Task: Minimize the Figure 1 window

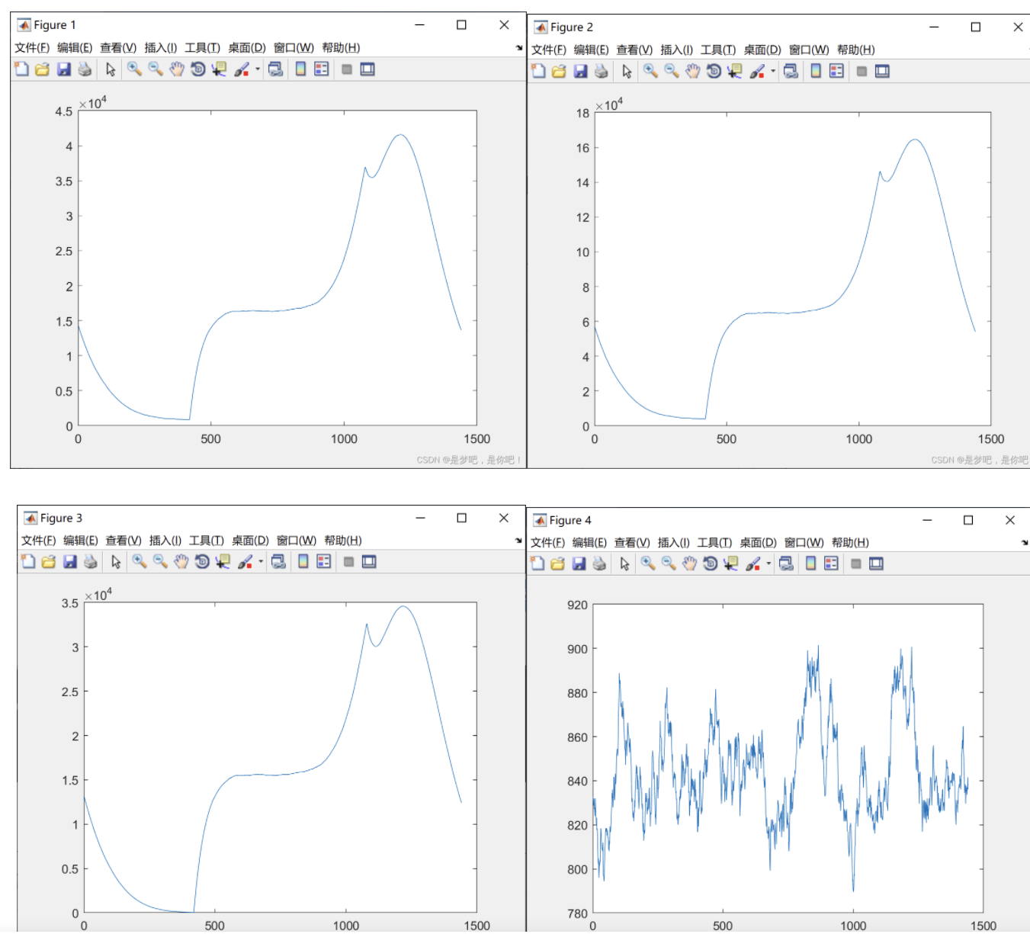Action: 419,25
